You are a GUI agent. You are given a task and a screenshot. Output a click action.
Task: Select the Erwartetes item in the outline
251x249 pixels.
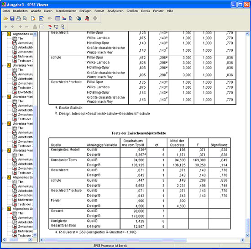[x=25, y=92]
